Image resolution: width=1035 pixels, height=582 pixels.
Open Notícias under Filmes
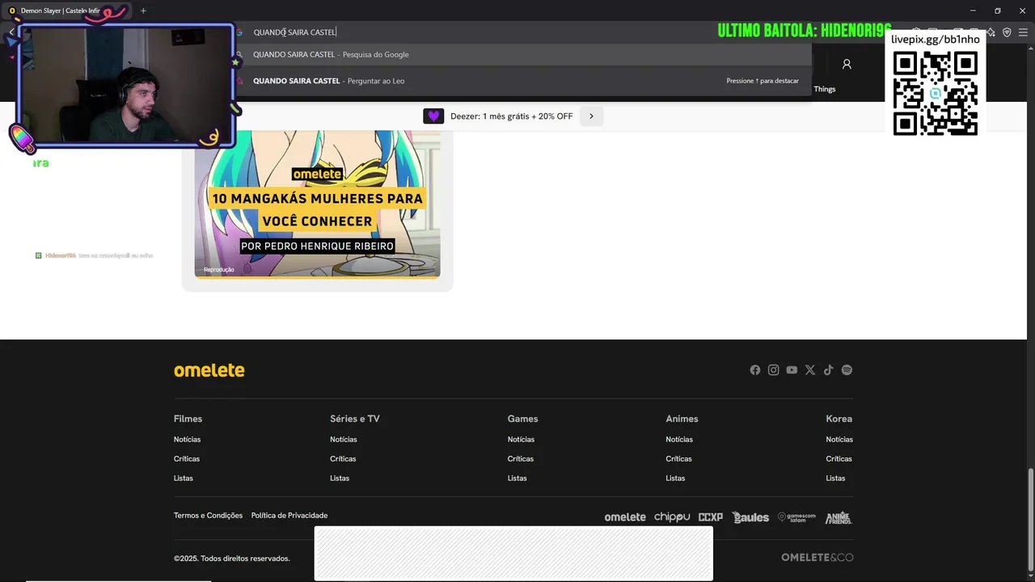(x=187, y=440)
